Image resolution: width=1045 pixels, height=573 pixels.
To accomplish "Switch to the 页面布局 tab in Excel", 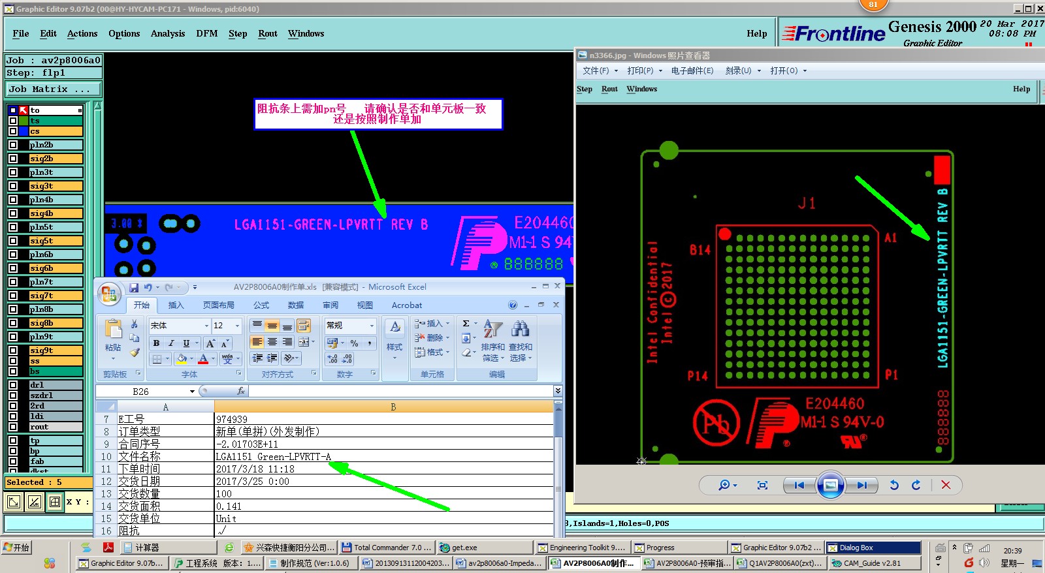I will (x=218, y=305).
